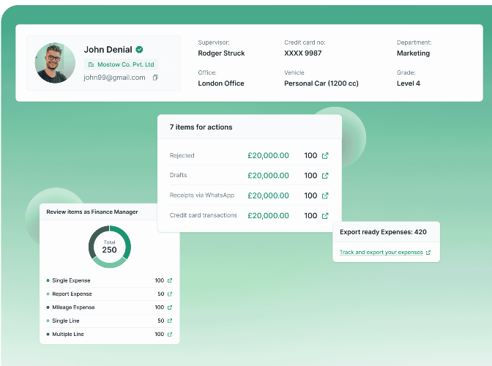Click the Multiple Line legend label
The image size is (492, 366).
pos(68,335)
